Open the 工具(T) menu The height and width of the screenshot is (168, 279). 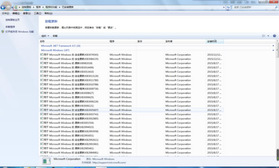(38, 13)
